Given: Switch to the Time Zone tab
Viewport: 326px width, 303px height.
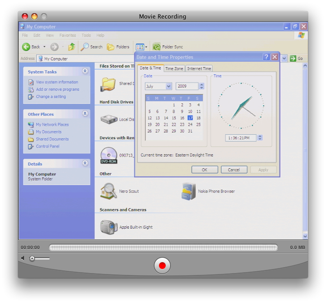Looking at the screenshot, I should tap(174, 68).
